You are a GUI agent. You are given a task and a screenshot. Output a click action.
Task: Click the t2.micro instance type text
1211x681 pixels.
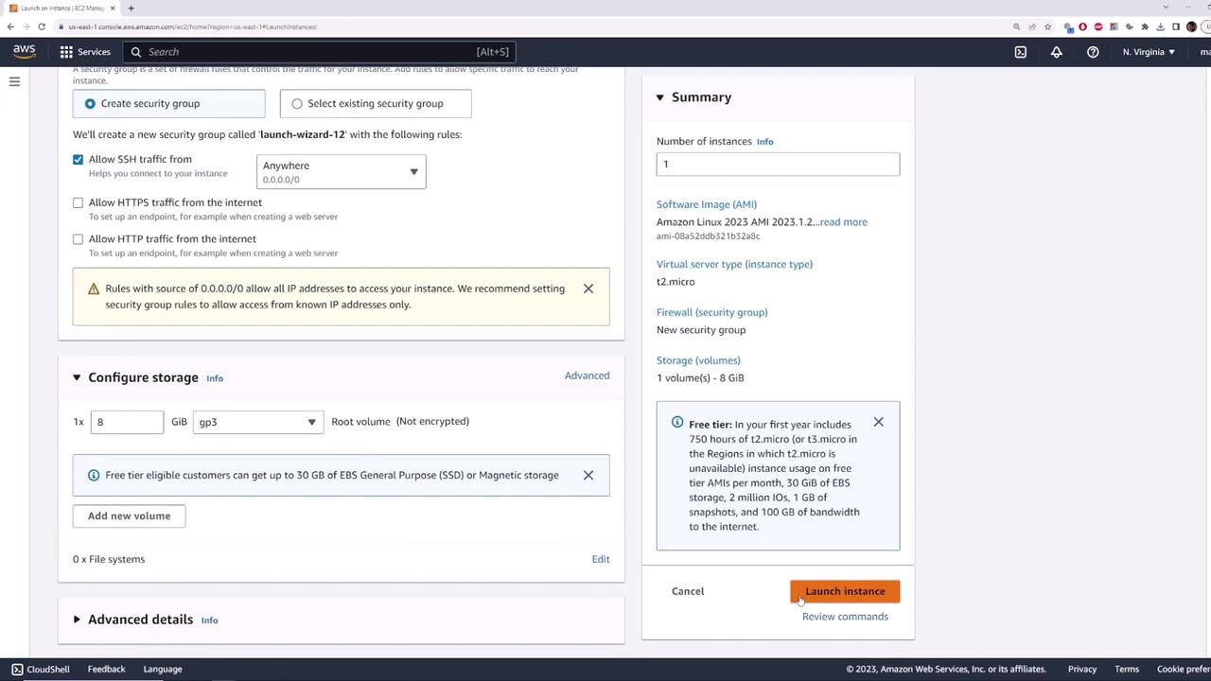676,282
